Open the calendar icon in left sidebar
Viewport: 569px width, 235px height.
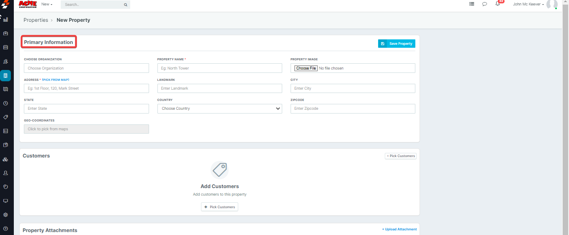pyautogui.click(x=5, y=47)
